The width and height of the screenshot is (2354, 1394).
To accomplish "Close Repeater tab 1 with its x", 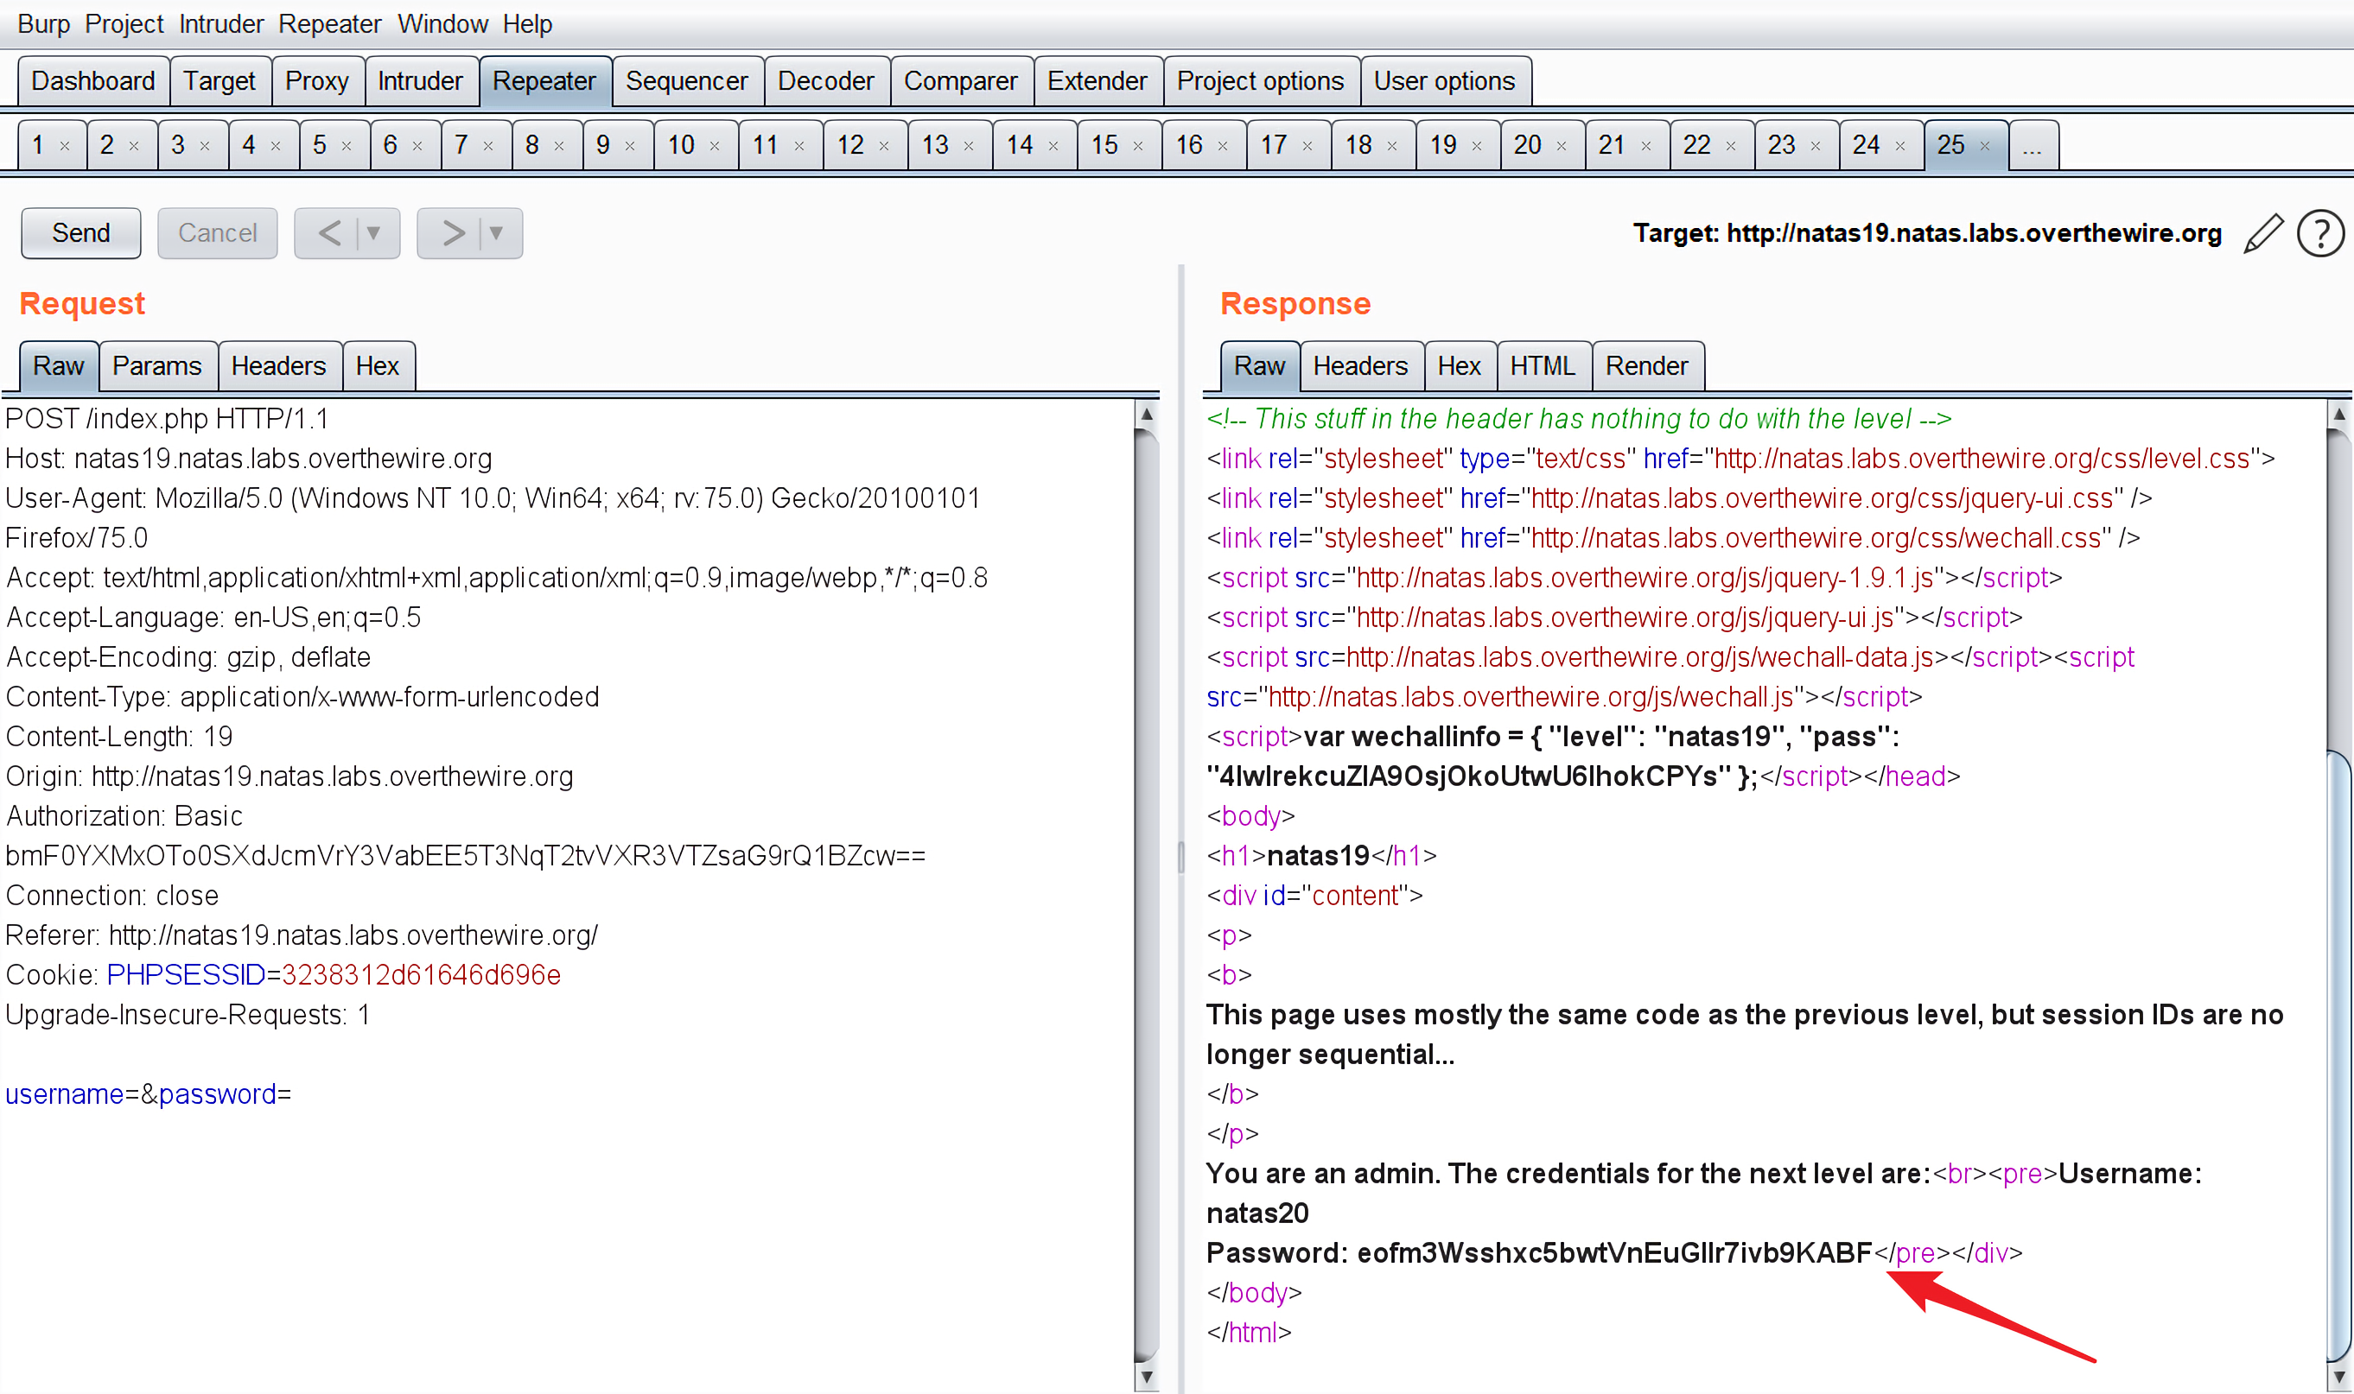I will pos(65,146).
